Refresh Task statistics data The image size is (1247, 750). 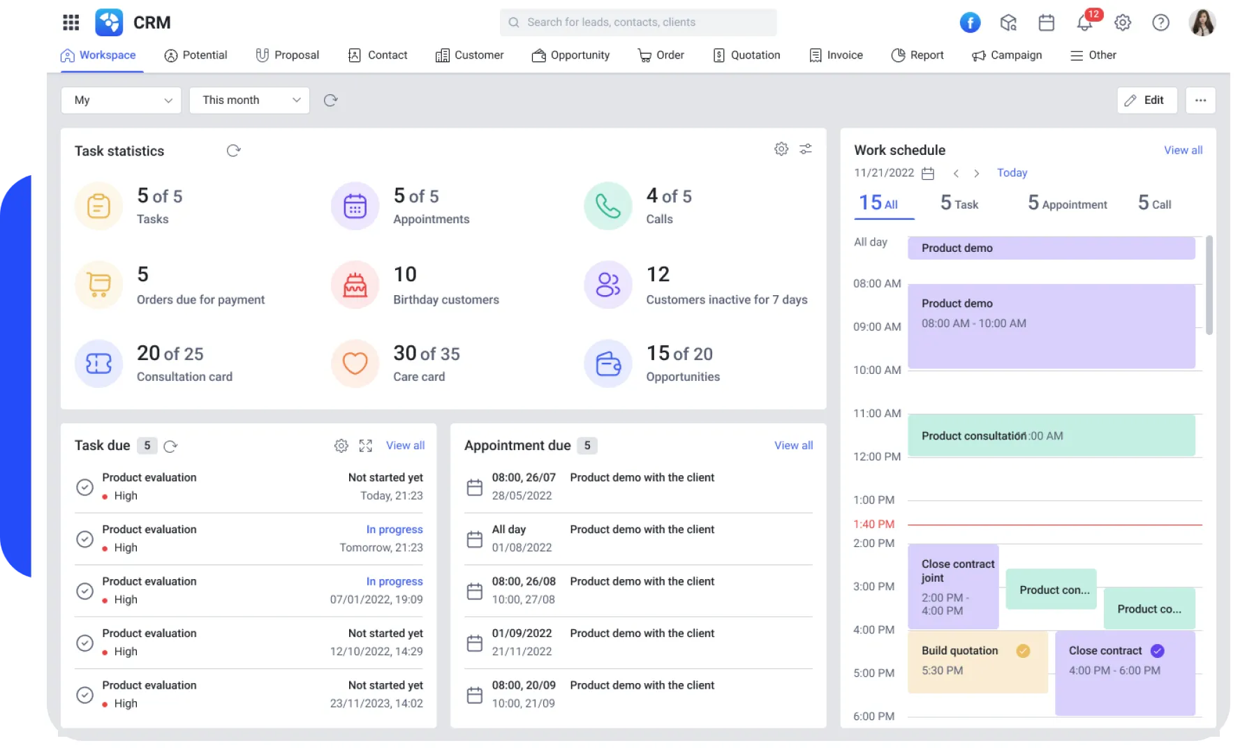point(234,150)
